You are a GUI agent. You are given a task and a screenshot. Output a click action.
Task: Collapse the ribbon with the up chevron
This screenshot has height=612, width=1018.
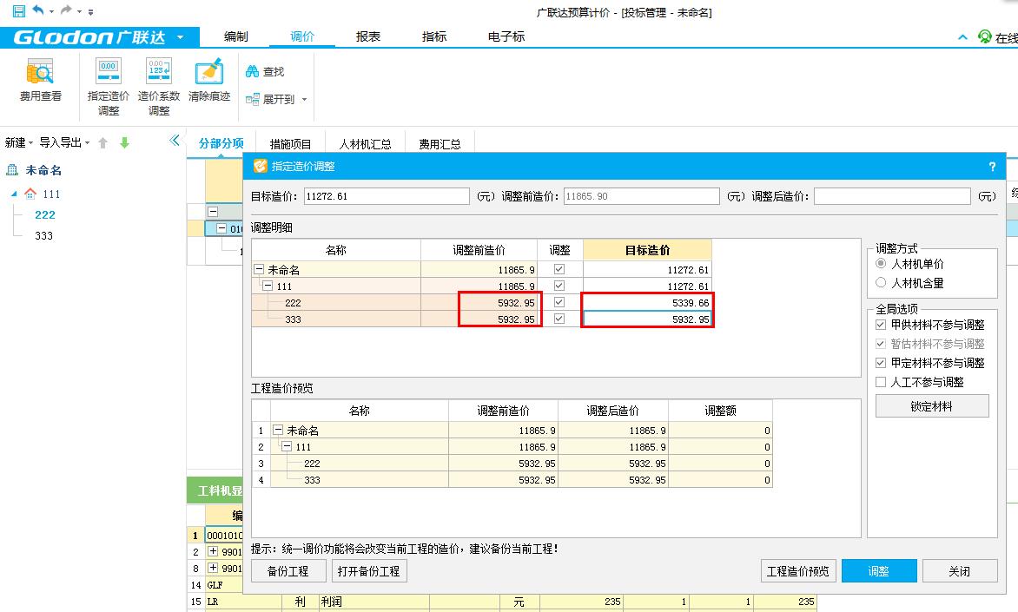[962, 37]
